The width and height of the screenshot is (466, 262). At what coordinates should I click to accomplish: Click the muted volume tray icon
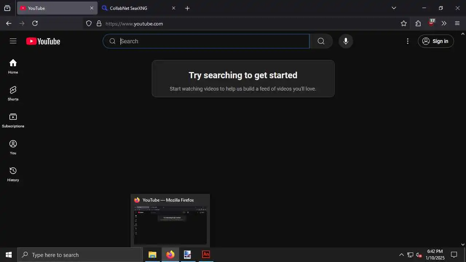pyautogui.click(x=419, y=255)
